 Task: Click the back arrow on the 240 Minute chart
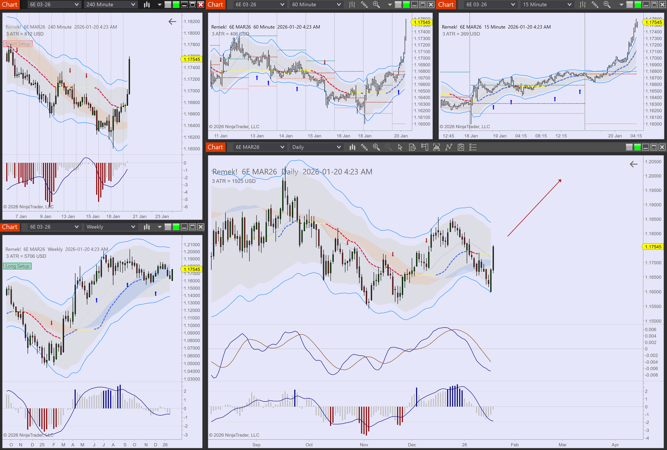click(172, 22)
